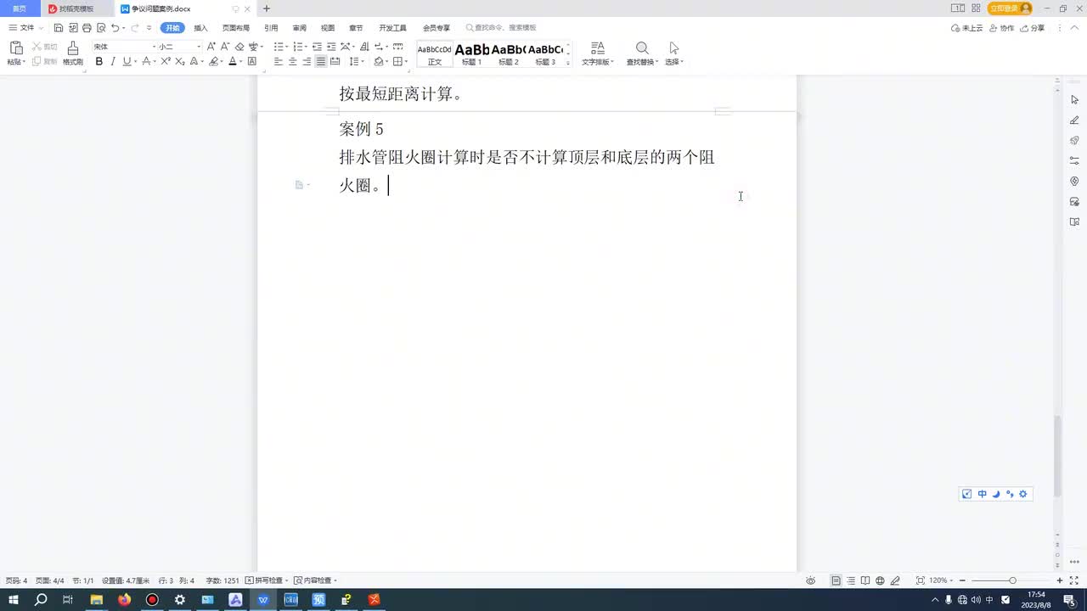Switch to the 插入 tab

coord(200,28)
